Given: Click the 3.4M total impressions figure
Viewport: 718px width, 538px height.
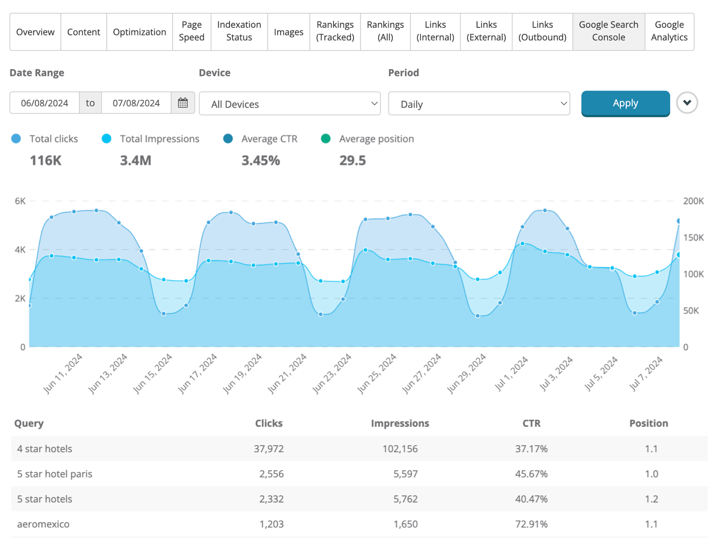Looking at the screenshot, I should tap(136, 160).
